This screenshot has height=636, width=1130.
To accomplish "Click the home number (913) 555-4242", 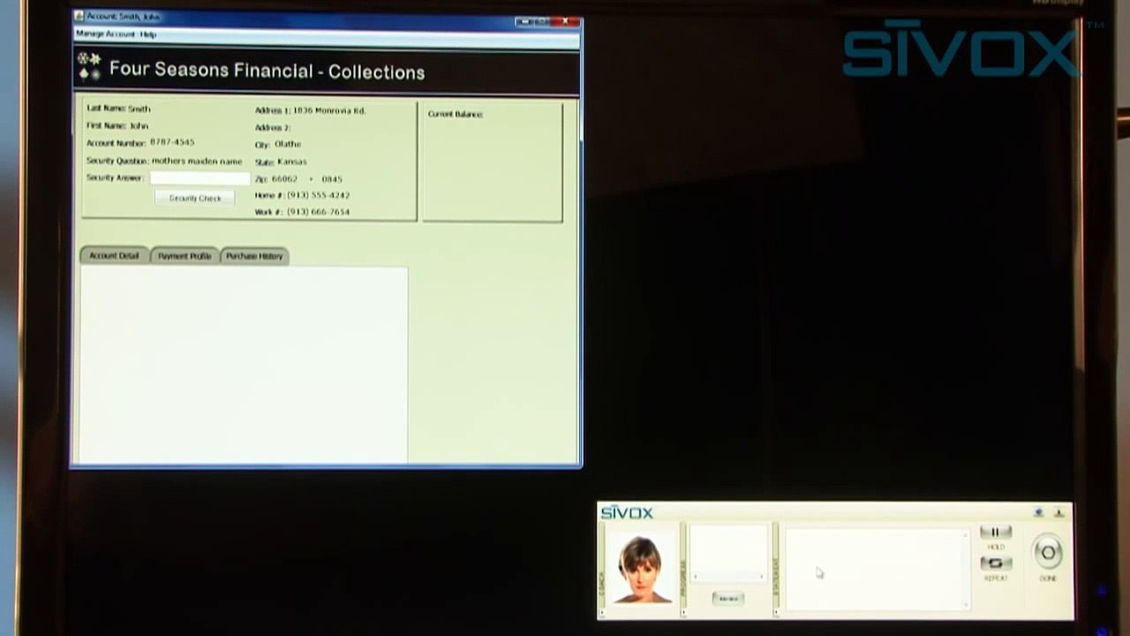I will [x=318, y=195].
